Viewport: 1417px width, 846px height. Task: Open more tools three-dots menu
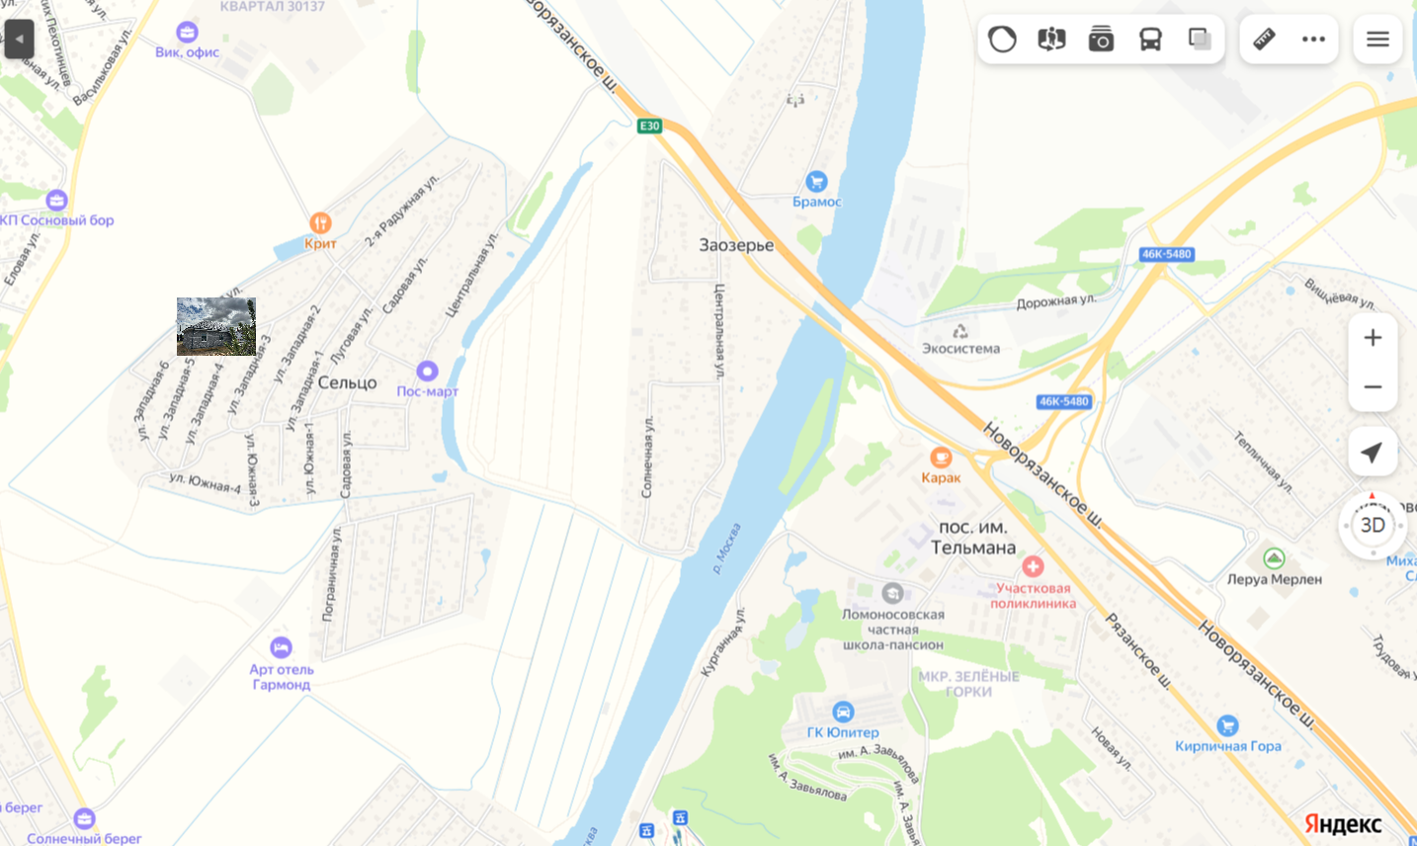pyautogui.click(x=1313, y=40)
